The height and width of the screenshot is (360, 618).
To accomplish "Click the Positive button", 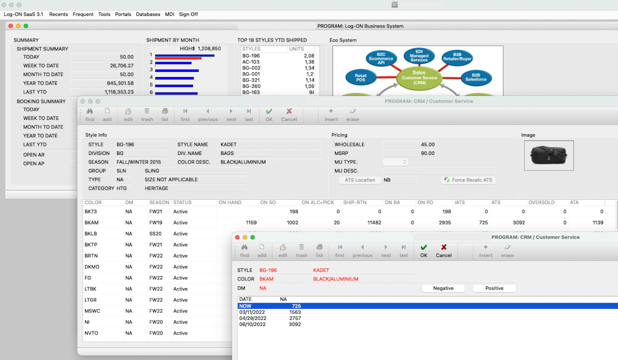I will 494,288.
